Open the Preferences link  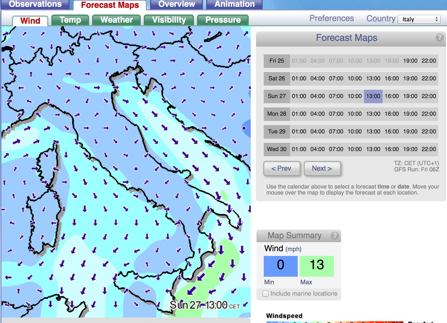coord(331,18)
